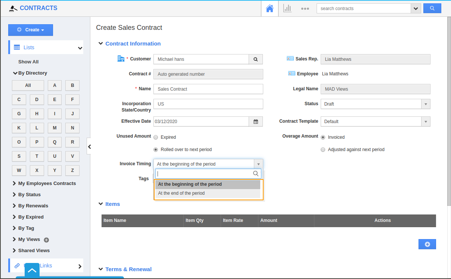Select Unused Amount Expired radio
The width and height of the screenshot is (451, 279).
pyautogui.click(x=156, y=137)
